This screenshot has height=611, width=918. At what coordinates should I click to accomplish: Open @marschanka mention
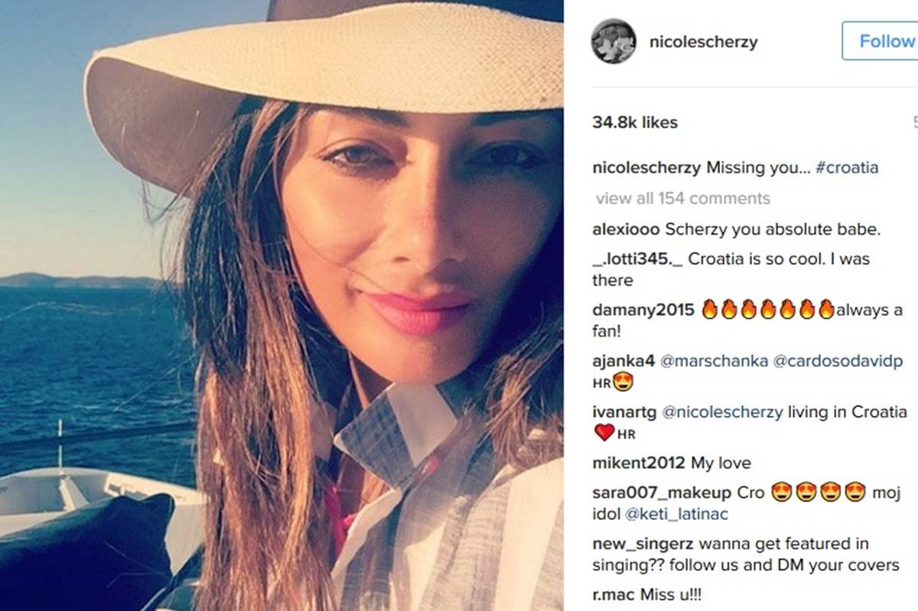(714, 362)
